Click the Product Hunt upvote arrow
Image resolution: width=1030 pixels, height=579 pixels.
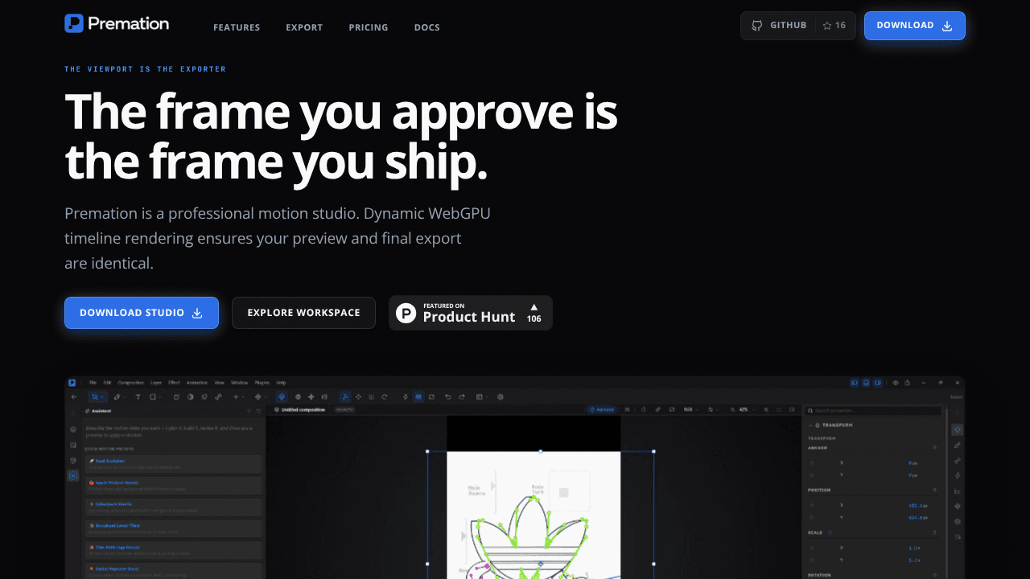click(534, 306)
